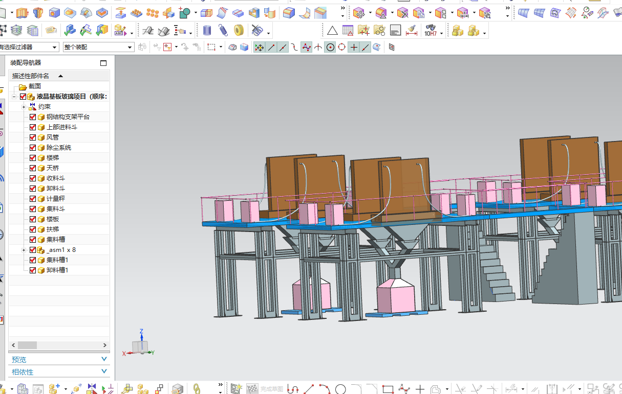This screenshot has height=394, width=622.
Task: Click the Delete Face tool icon
Action: [x=403, y=12]
